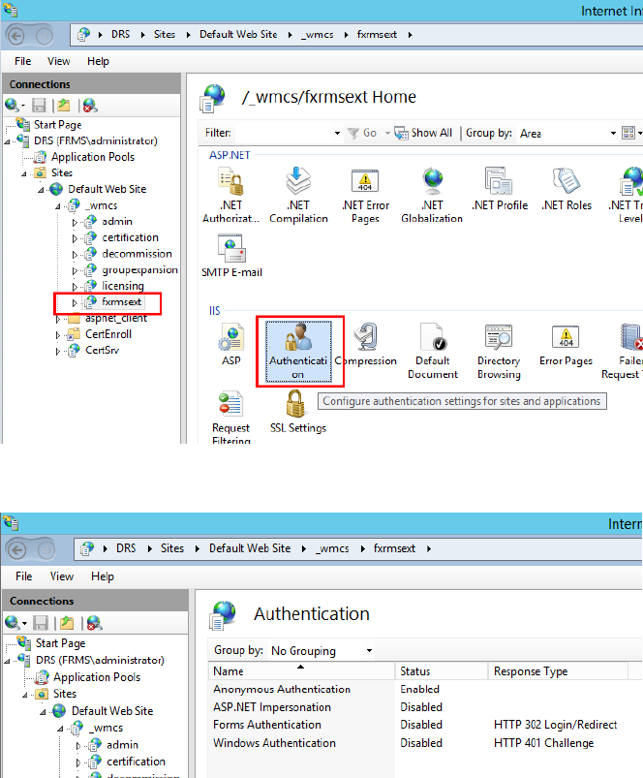Open SSL Settings feature
Screen dimensions: 643x778
pos(298,412)
